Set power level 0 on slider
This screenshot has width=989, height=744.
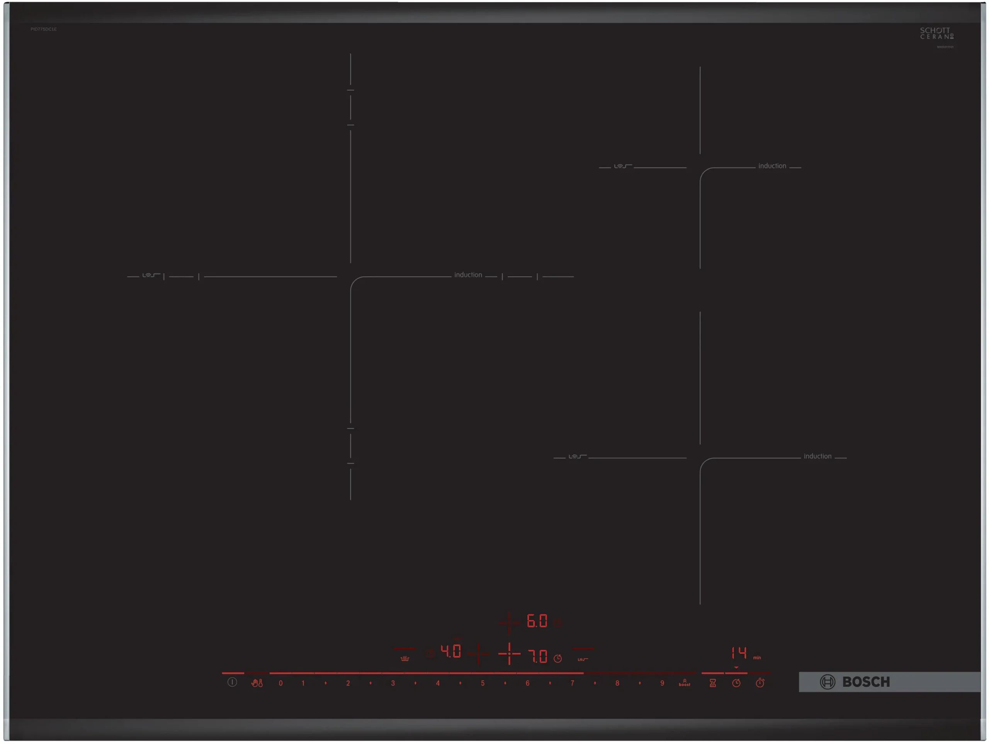tap(280, 683)
